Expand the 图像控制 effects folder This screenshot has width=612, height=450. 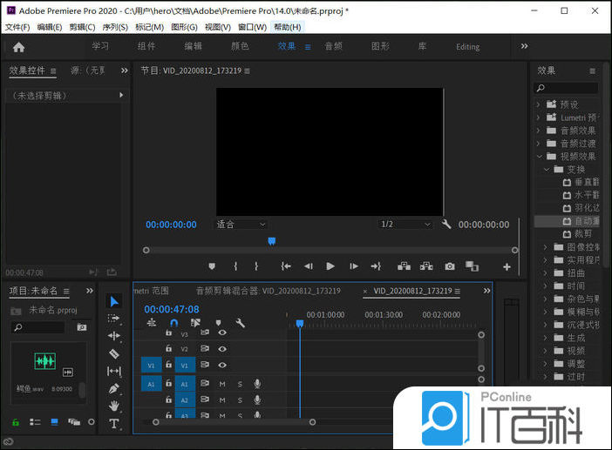point(546,247)
